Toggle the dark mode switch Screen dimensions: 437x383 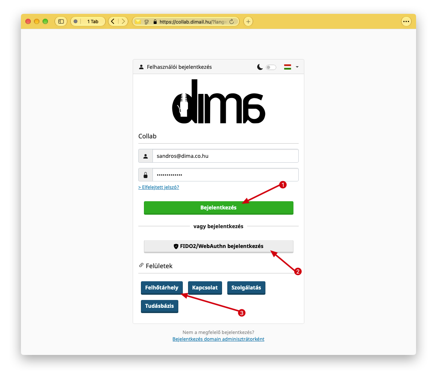click(271, 67)
